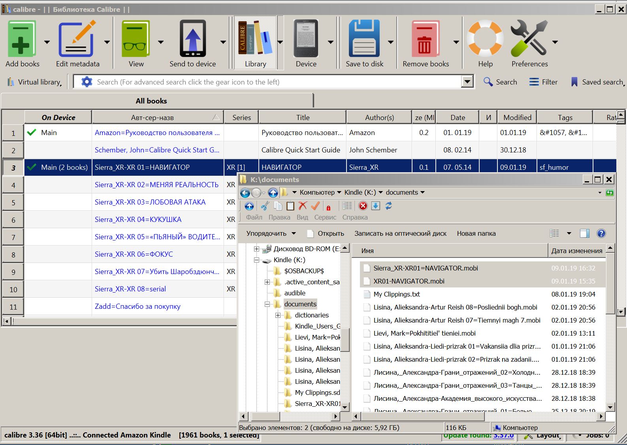The width and height of the screenshot is (627, 445).
Task: Open the Сервис menu in Explorer
Action: pos(325,217)
